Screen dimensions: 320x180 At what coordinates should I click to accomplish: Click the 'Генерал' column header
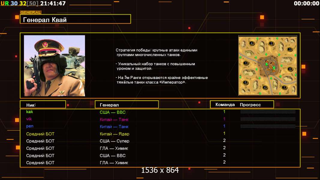(x=127, y=105)
